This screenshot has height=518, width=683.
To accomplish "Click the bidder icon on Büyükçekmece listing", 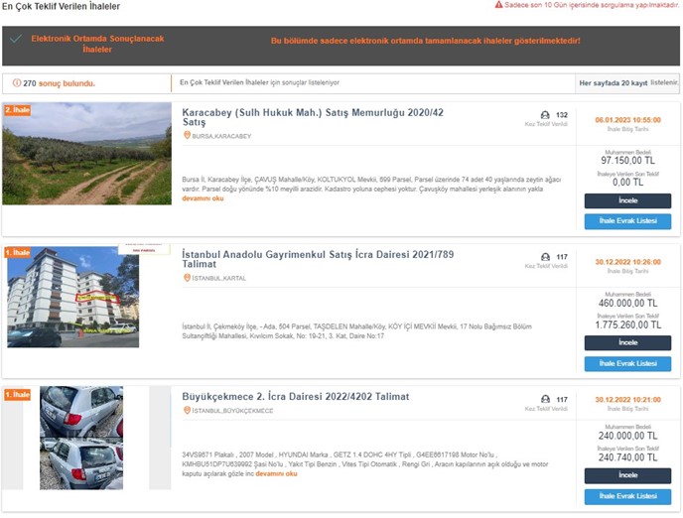I will (x=545, y=400).
